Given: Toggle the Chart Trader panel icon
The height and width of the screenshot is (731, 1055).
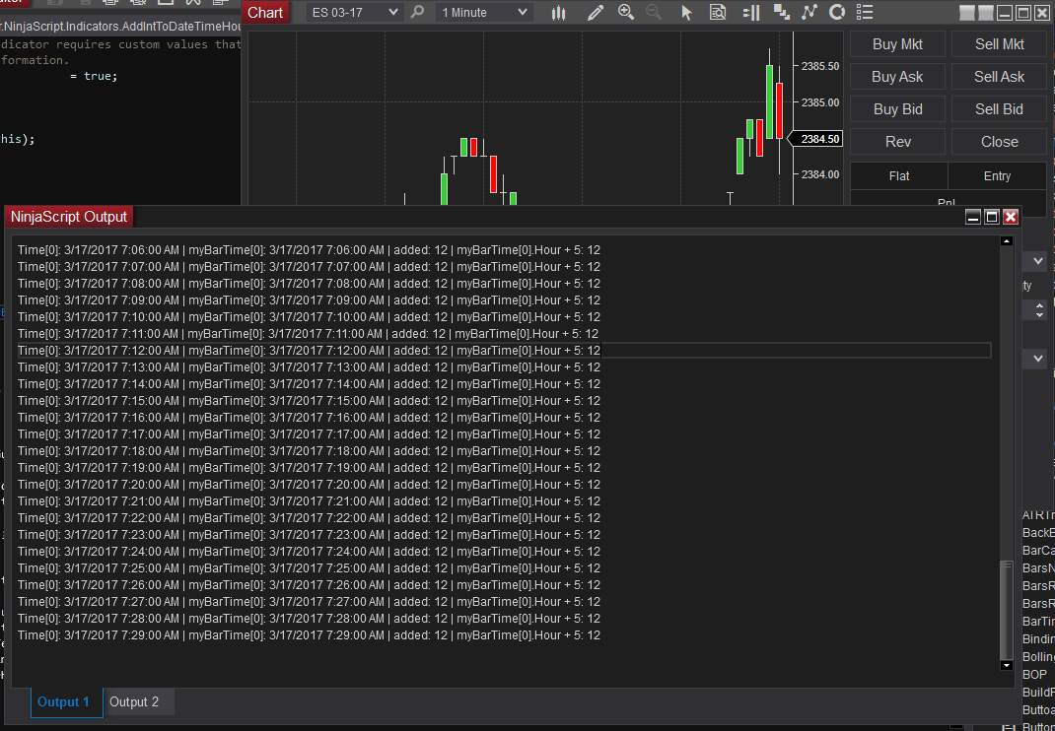Looking at the screenshot, I should click(x=751, y=12).
